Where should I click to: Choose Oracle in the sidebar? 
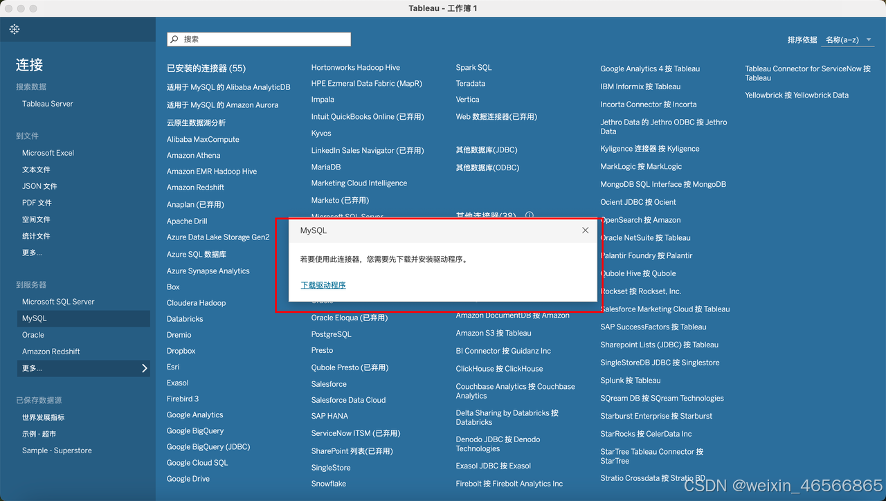(x=33, y=335)
